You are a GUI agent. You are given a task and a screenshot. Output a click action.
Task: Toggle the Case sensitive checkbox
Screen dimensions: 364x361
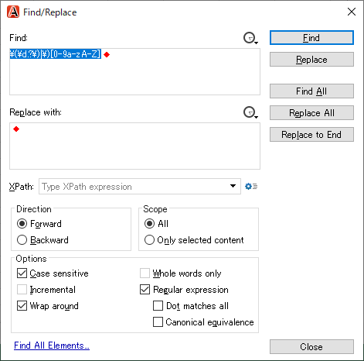(22, 273)
